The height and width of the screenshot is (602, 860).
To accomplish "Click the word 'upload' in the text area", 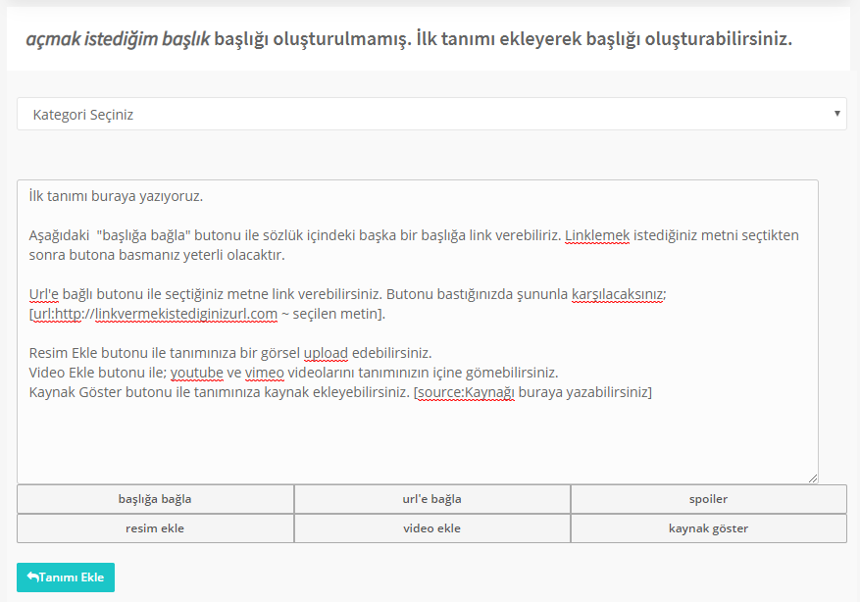I will click(x=326, y=353).
